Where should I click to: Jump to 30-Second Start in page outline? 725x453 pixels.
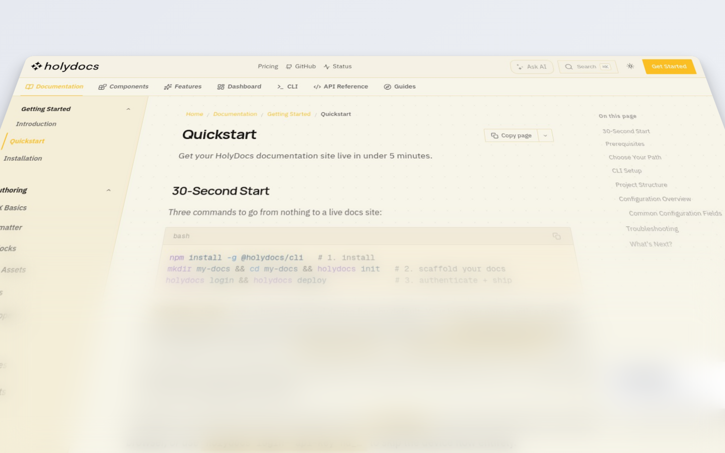(626, 131)
